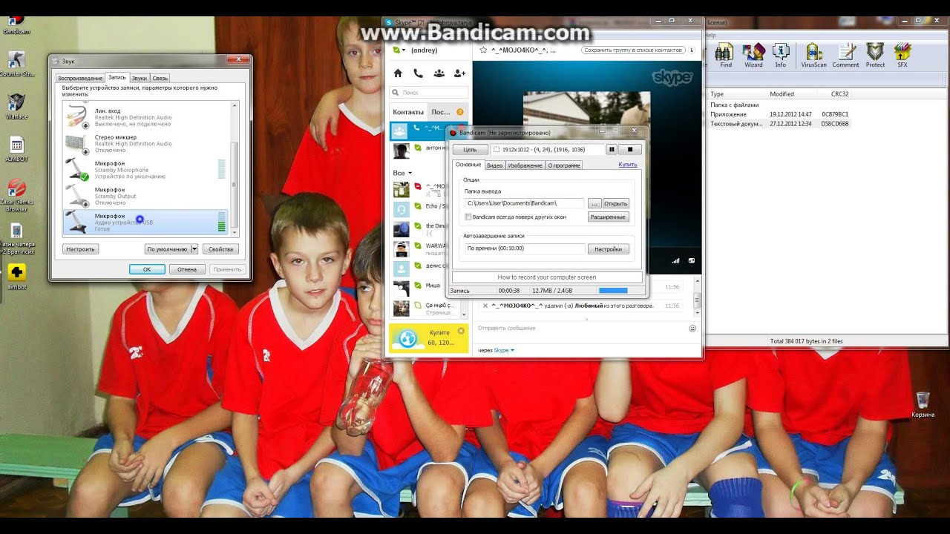Viewport: 950px width, 534px height.
Task: Browse output folder with the ... button
Action: point(594,203)
